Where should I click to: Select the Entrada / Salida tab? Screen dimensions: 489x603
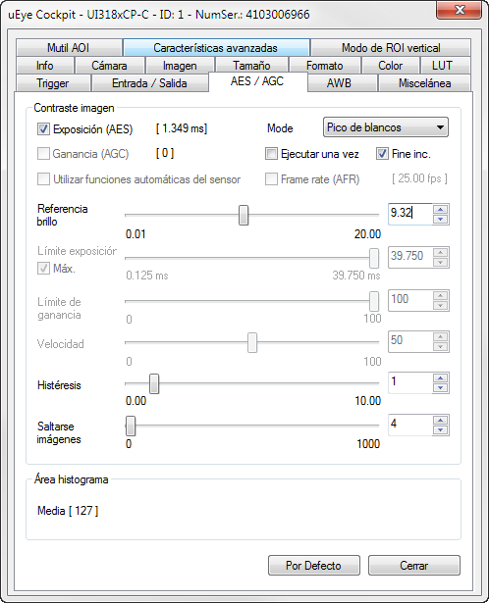coord(149,83)
